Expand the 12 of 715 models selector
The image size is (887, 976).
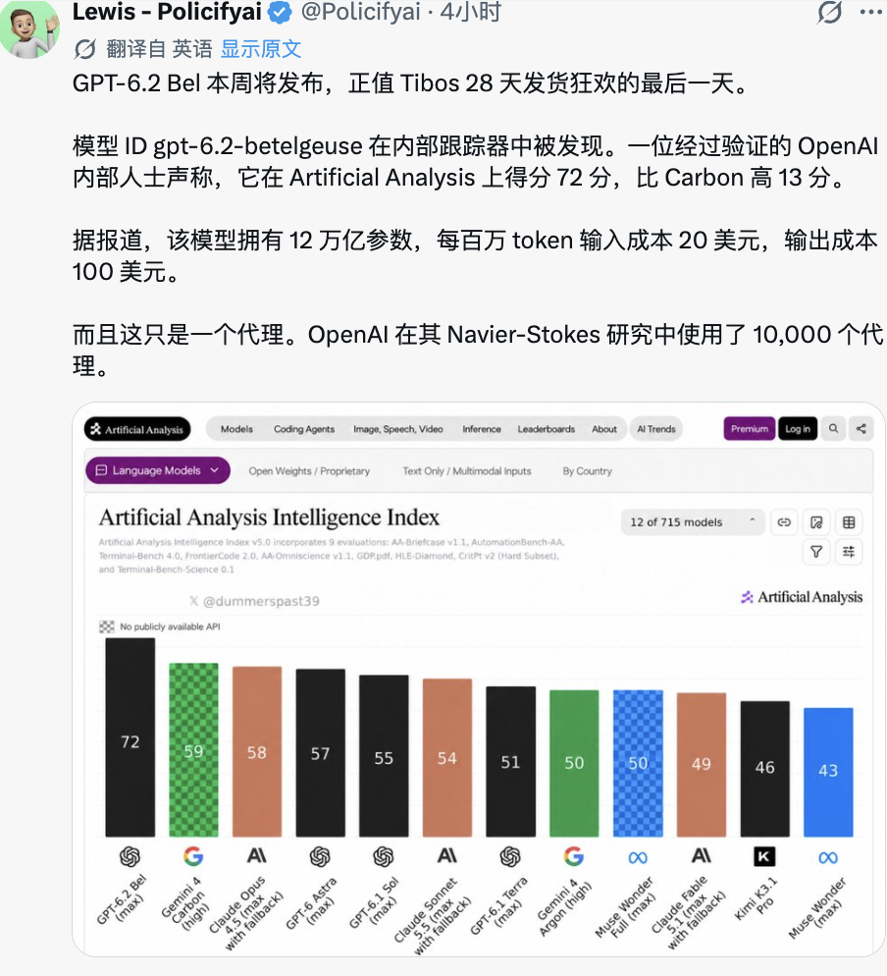tap(693, 522)
